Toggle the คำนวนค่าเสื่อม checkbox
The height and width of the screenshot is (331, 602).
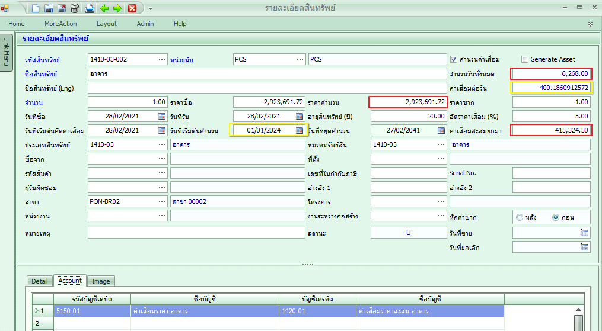coord(454,59)
